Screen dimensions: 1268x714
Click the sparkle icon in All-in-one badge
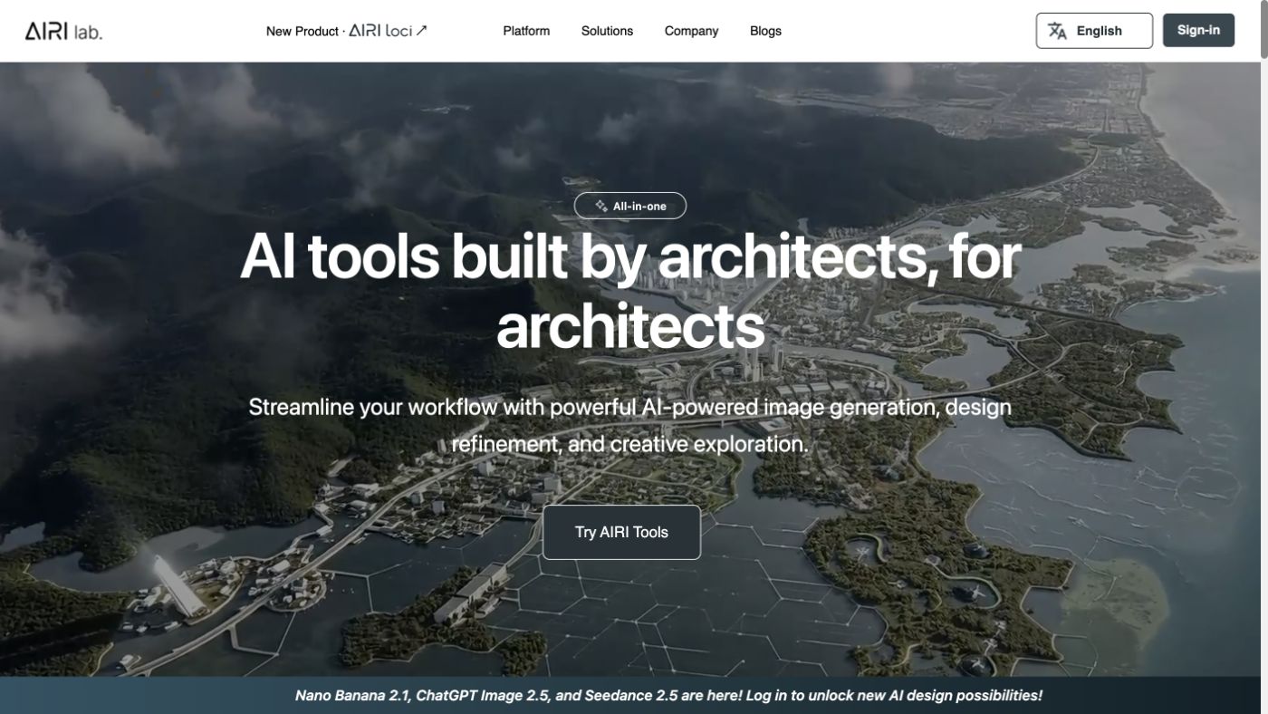600,207
